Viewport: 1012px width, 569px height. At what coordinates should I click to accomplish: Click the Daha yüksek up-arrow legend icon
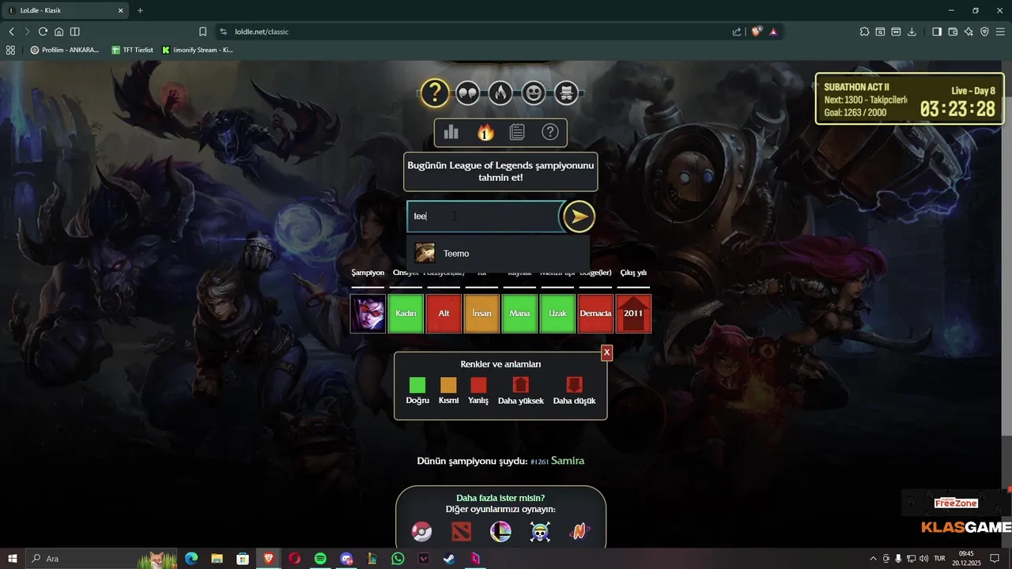pos(520,385)
